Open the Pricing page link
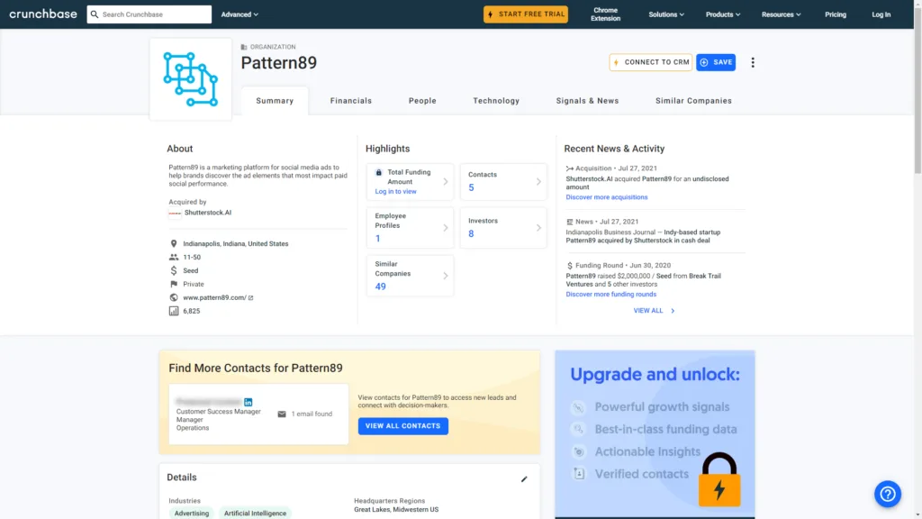Viewport: 922px width, 519px height. 835,14
